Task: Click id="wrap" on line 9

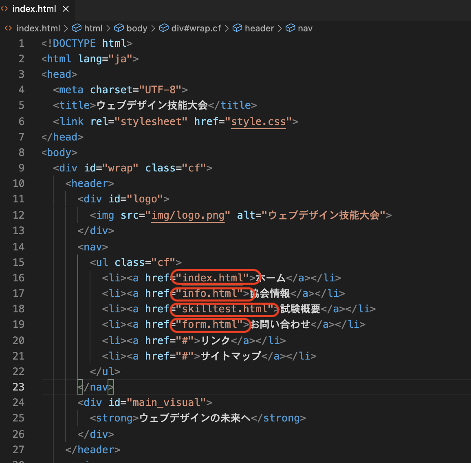Action: click(111, 168)
